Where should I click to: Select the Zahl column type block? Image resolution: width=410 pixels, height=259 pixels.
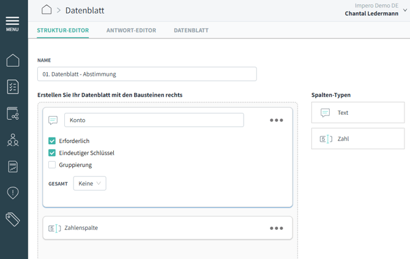(x=357, y=139)
